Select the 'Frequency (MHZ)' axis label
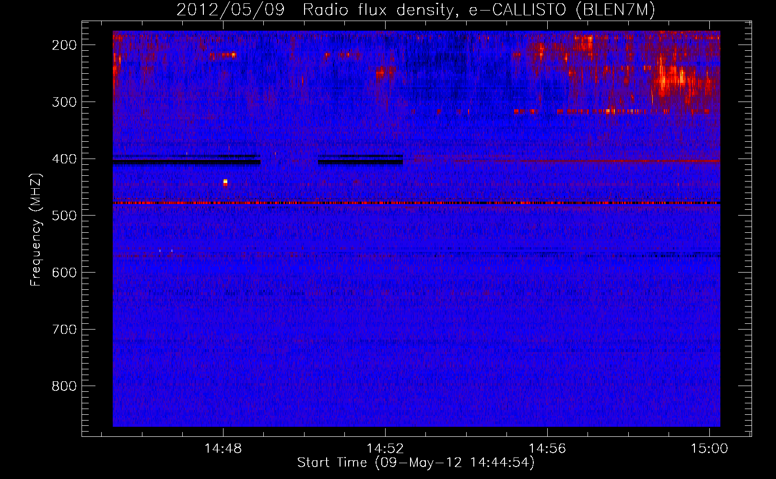776x479 pixels. point(36,229)
